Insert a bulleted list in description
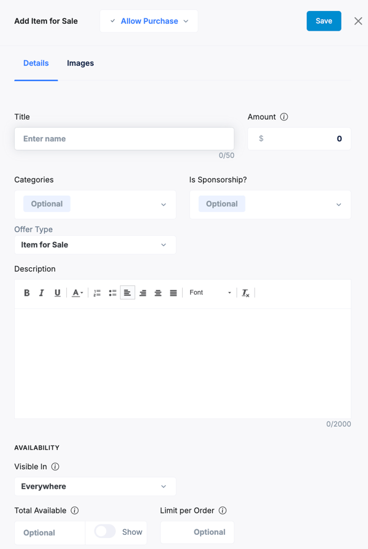368x549 pixels. coord(112,293)
